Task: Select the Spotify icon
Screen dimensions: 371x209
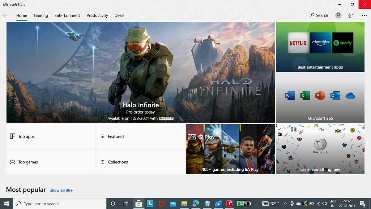Action: (x=343, y=43)
